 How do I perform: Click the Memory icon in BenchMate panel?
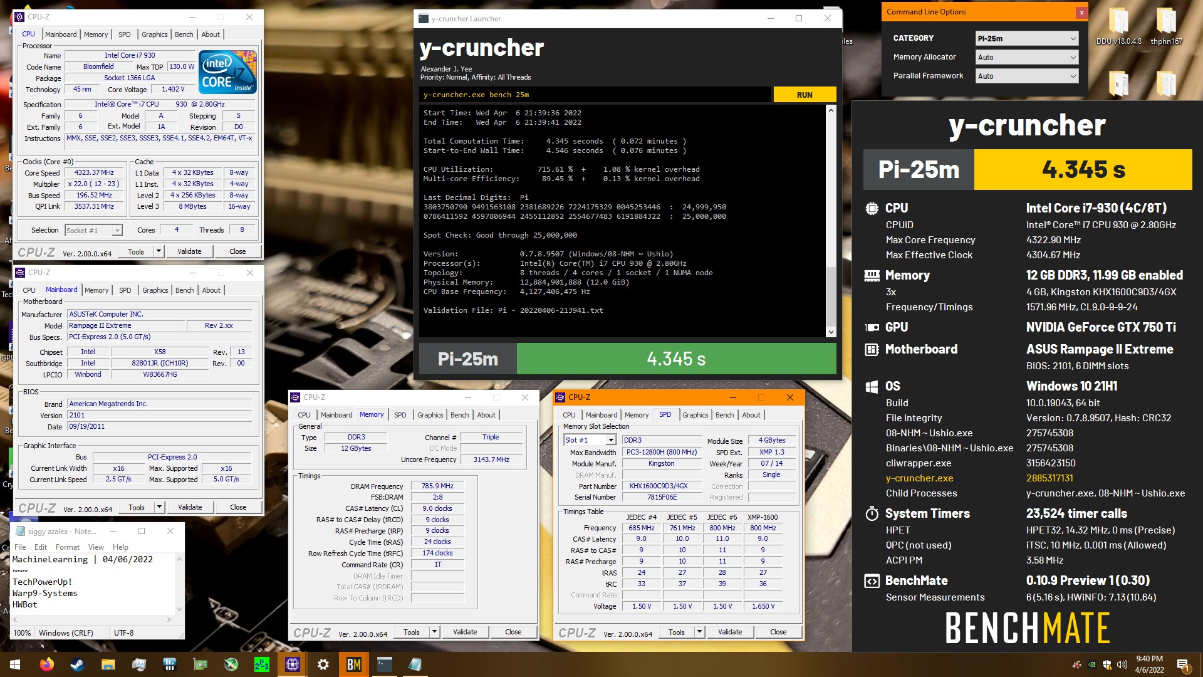click(x=872, y=275)
